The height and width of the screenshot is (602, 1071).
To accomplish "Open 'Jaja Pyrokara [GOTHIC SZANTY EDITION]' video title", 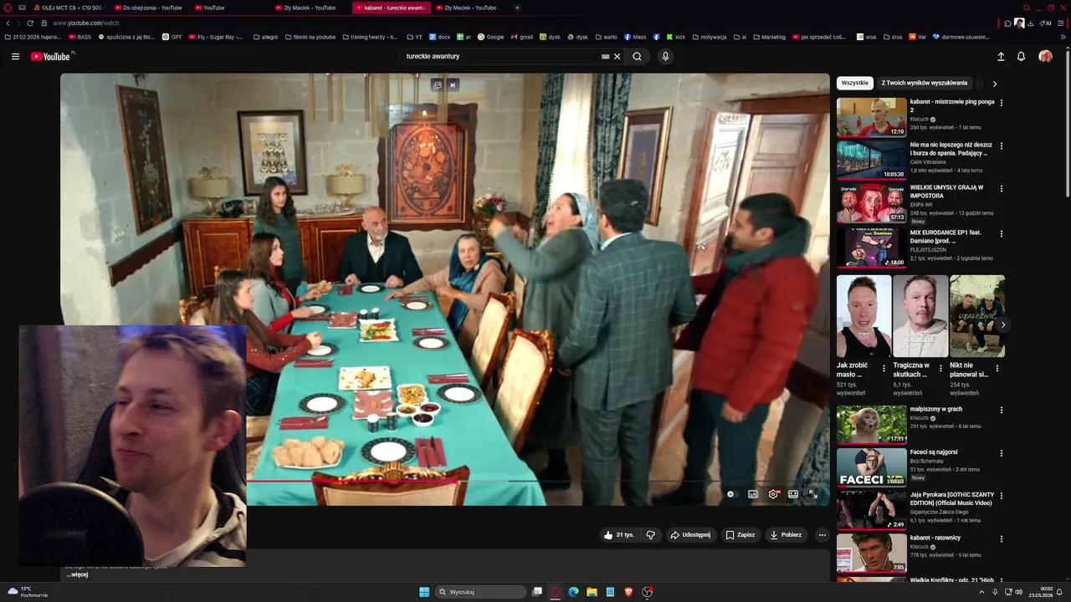I will 951,499.
